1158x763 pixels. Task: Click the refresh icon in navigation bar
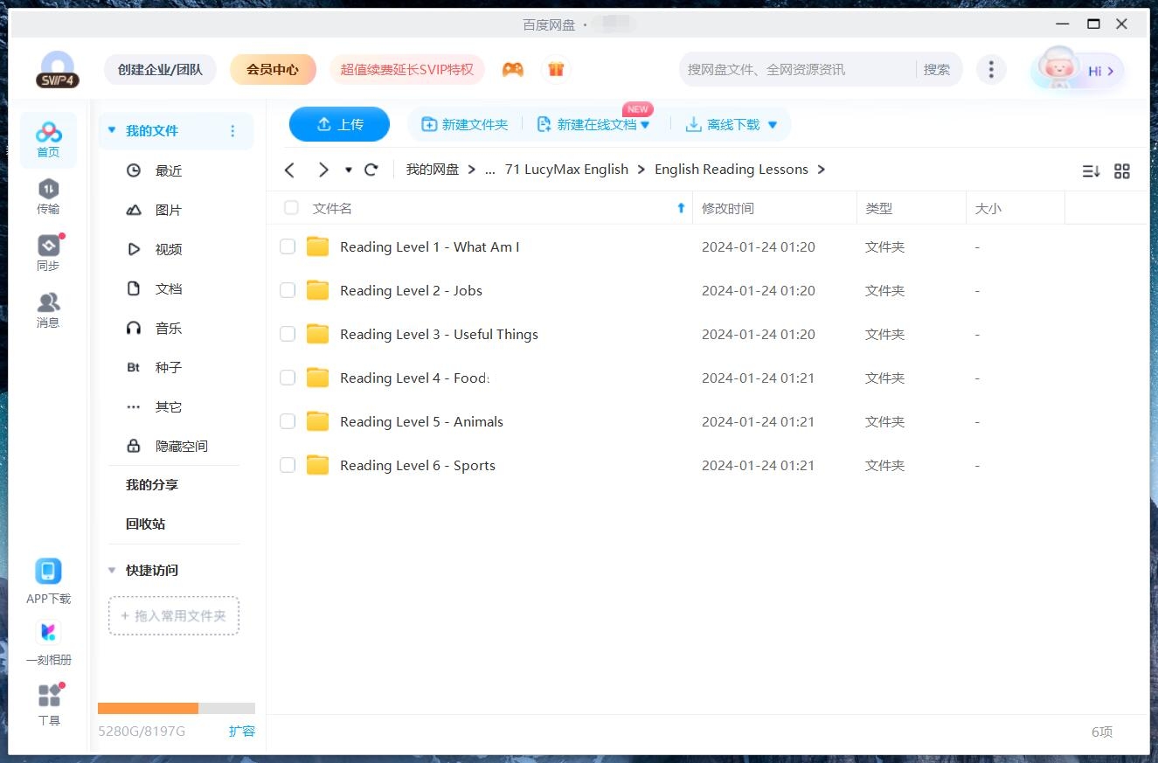(371, 170)
